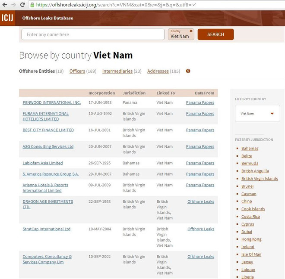
Task: Open BEST CITY FINANCE LIMITED entity
Action: coord(48,130)
